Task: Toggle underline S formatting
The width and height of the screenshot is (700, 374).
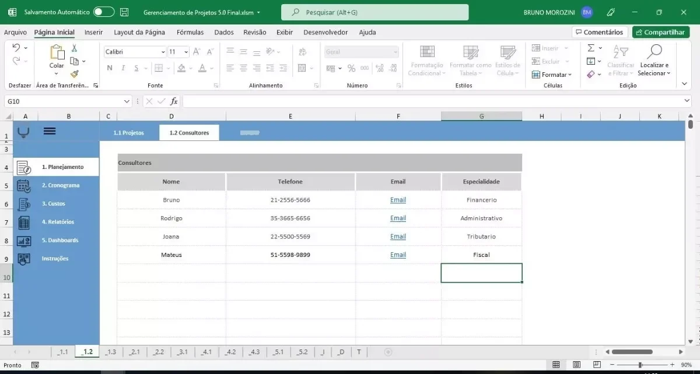Action: (136, 68)
